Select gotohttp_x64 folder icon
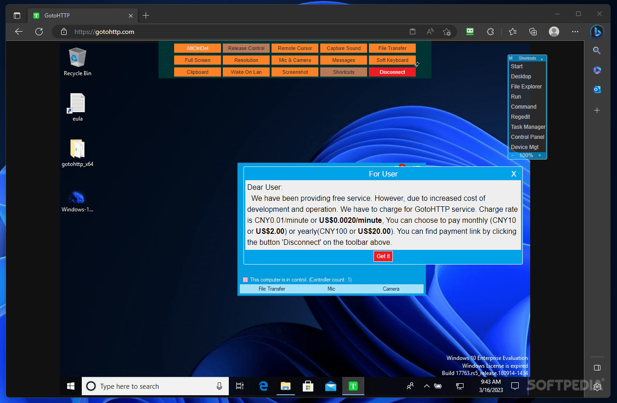Image resolution: width=617 pixels, height=403 pixels. click(x=77, y=153)
